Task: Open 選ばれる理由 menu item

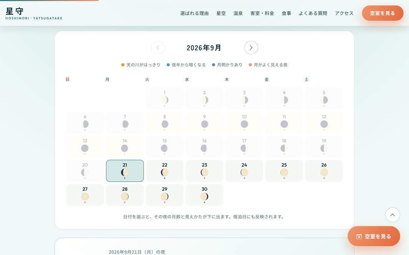Action: [194, 13]
